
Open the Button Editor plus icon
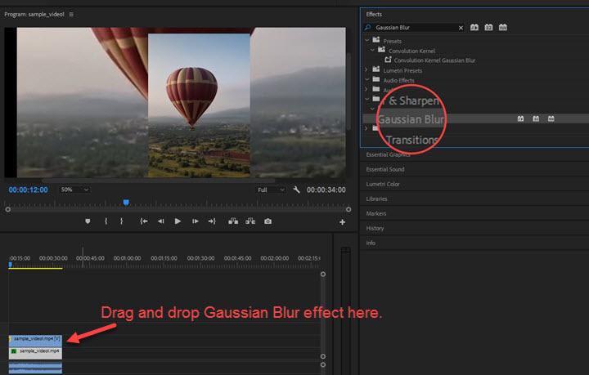point(343,222)
